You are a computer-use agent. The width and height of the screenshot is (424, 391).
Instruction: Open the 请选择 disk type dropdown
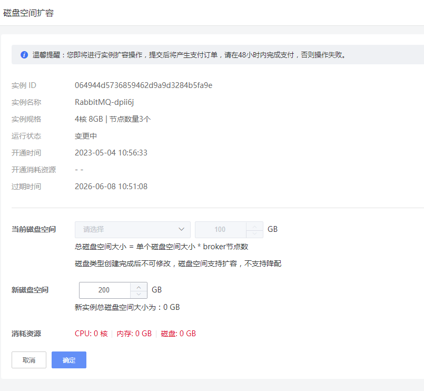tap(132, 229)
